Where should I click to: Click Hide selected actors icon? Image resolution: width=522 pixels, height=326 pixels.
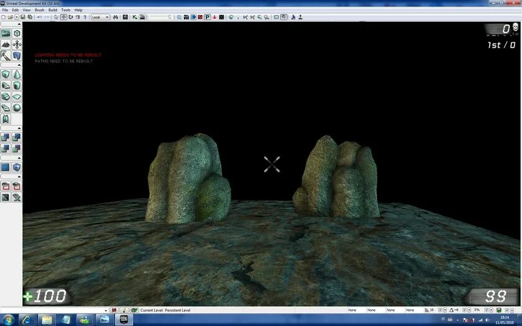(x=17, y=186)
